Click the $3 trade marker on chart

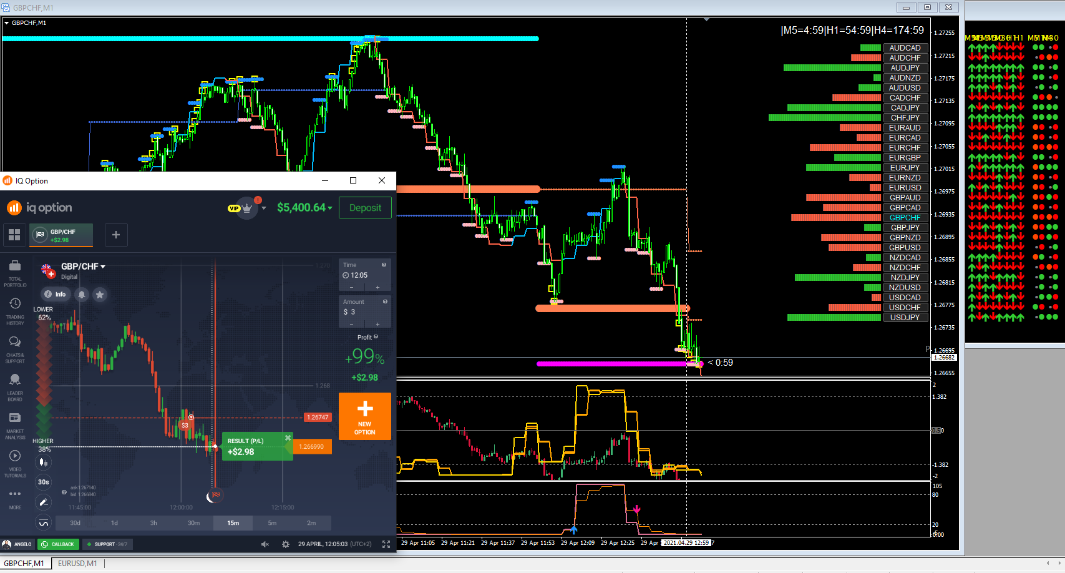pyautogui.click(x=185, y=425)
